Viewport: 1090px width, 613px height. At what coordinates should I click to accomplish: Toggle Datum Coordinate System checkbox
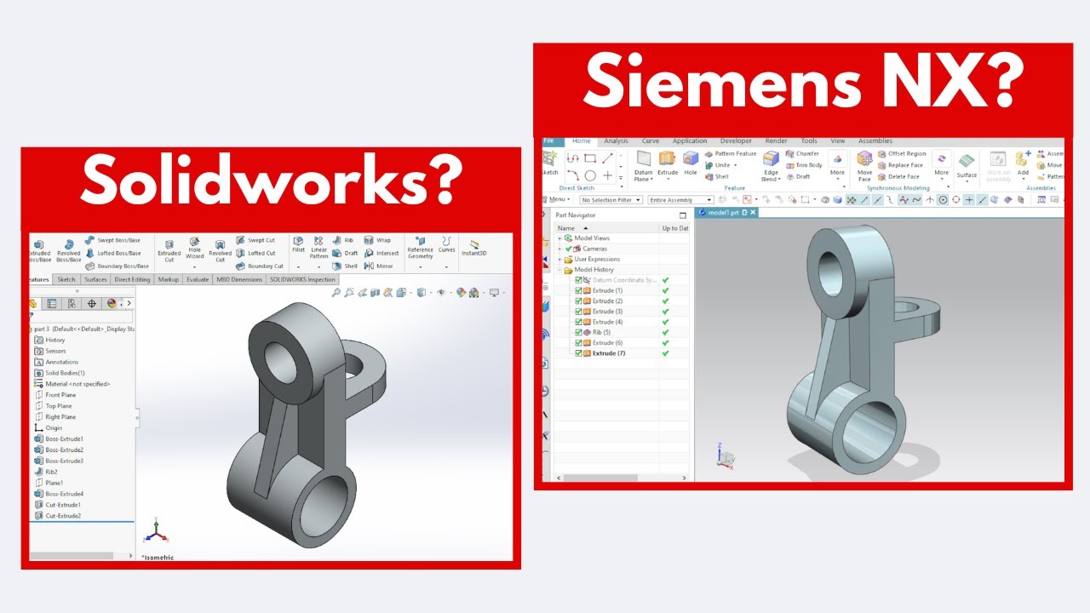(x=579, y=280)
